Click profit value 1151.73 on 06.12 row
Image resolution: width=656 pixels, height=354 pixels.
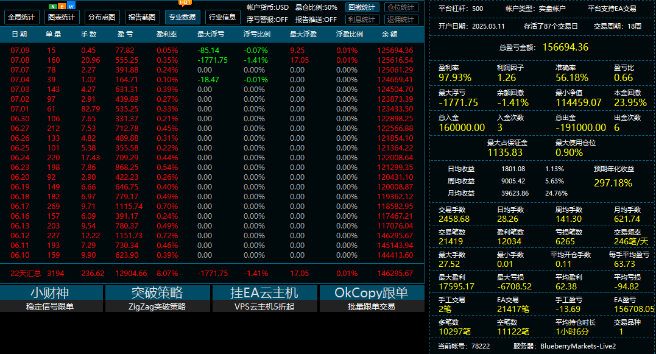129,236
